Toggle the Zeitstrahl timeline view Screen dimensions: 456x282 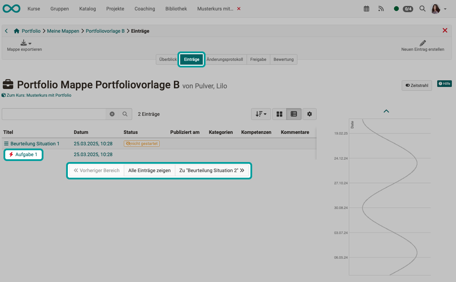(x=417, y=85)
